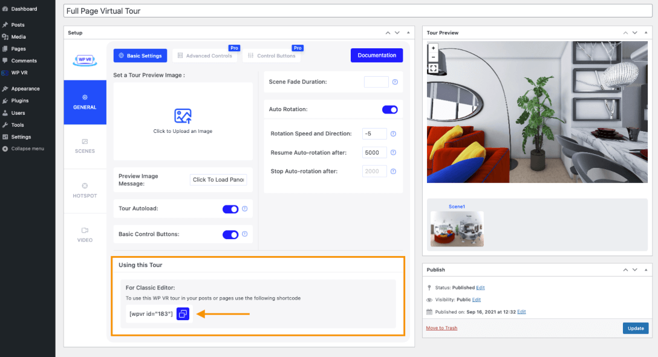Zoom in on the tour preview

pyautogui.click(x=433, y=48)
